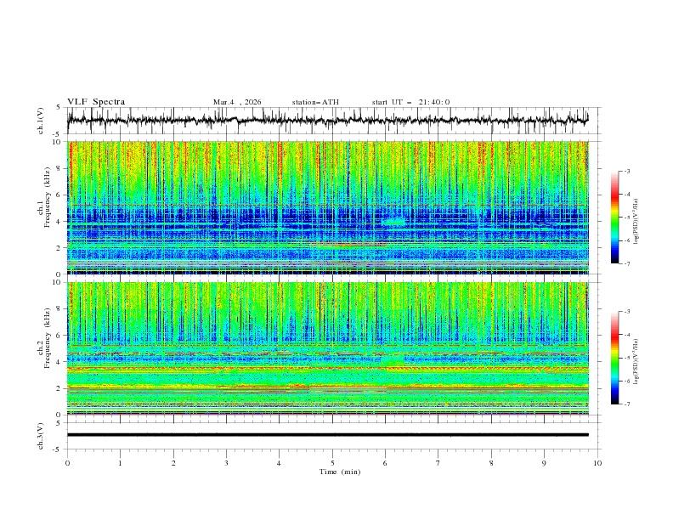Select the "Mar.4 , 2026" date label

(x=237, y=102)
